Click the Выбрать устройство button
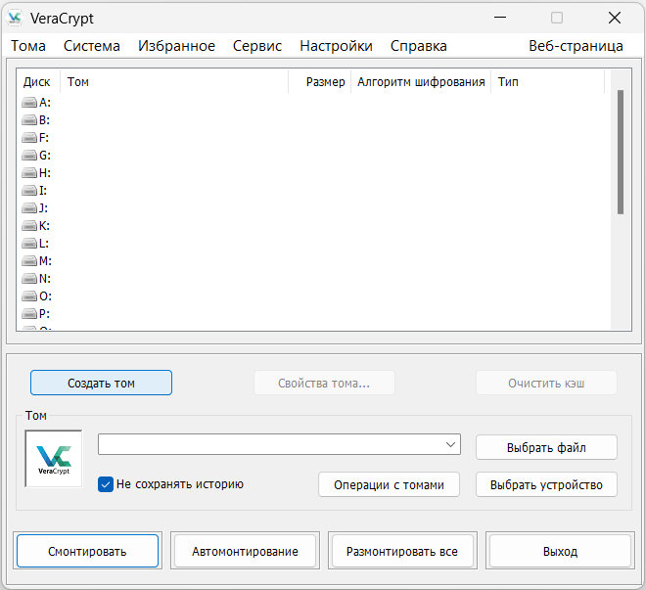 (x=546, y=484)
